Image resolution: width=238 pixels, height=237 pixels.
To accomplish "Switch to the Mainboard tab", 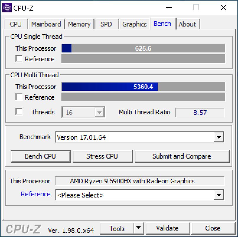I will coord(46,24).
